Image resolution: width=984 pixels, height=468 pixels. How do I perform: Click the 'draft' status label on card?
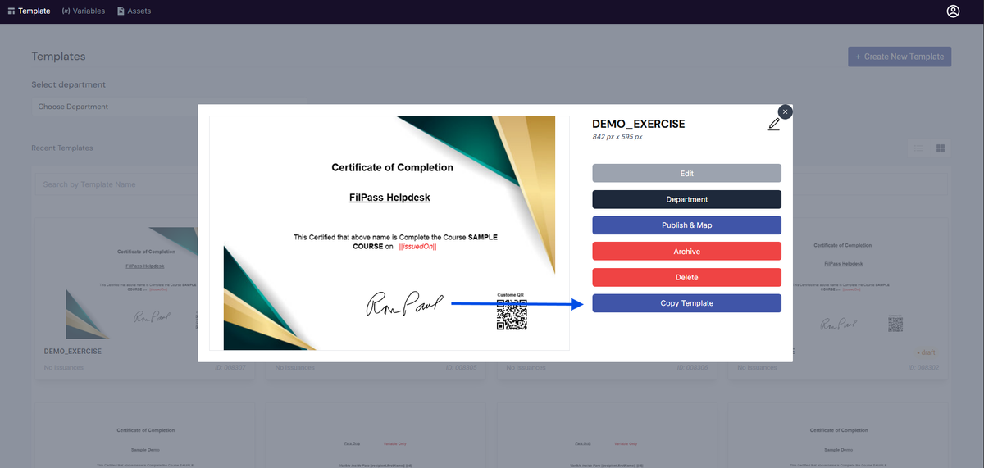tap(925, 352)
